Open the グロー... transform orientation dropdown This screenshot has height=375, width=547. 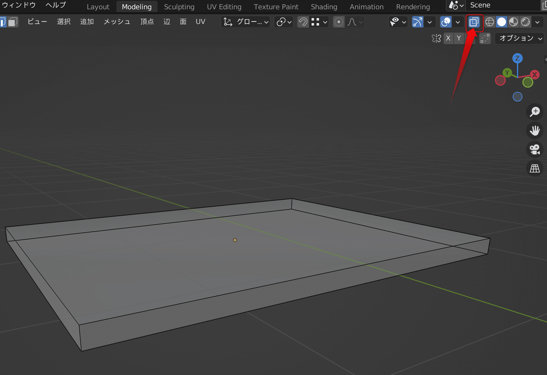click(245, 22)
